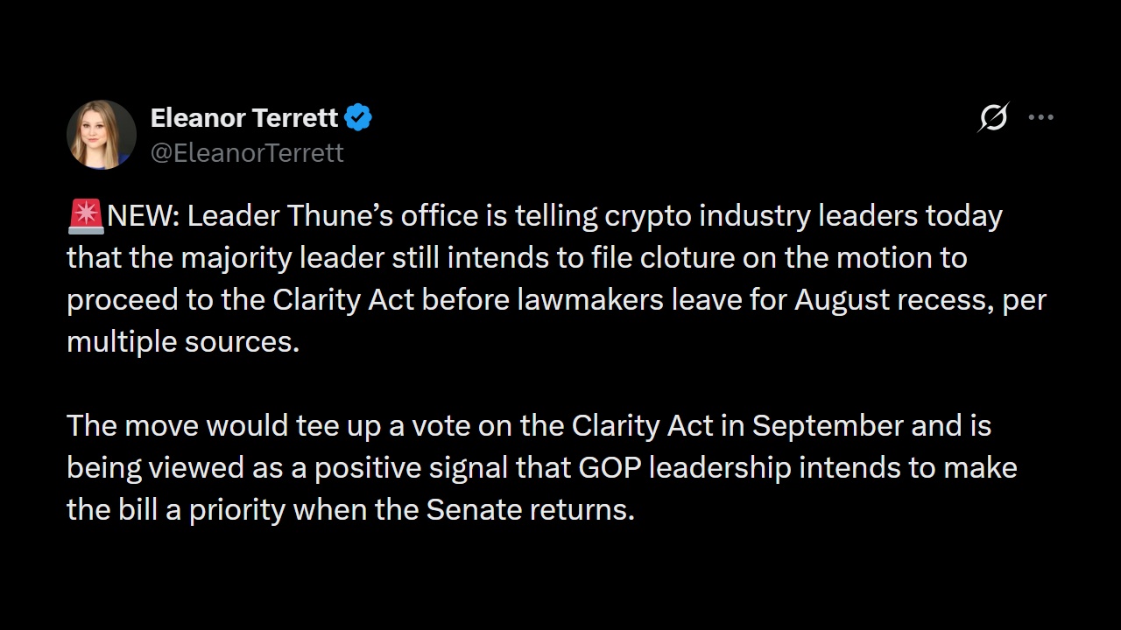Click the word lawmakers in the post
The image size is (1121, 630).
(x=590, y=300)
